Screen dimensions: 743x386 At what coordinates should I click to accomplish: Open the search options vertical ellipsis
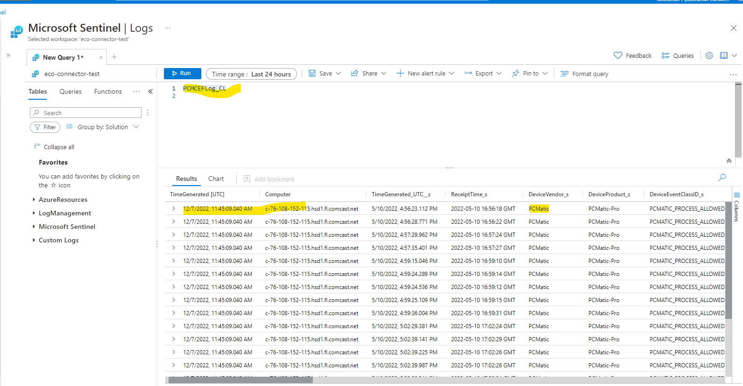[148, 113]
